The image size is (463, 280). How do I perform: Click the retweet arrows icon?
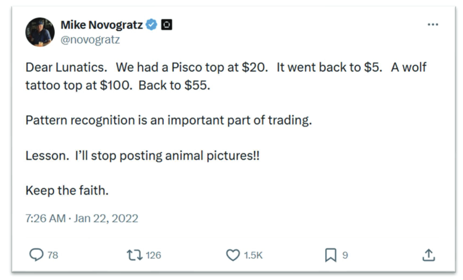(134, 255)
